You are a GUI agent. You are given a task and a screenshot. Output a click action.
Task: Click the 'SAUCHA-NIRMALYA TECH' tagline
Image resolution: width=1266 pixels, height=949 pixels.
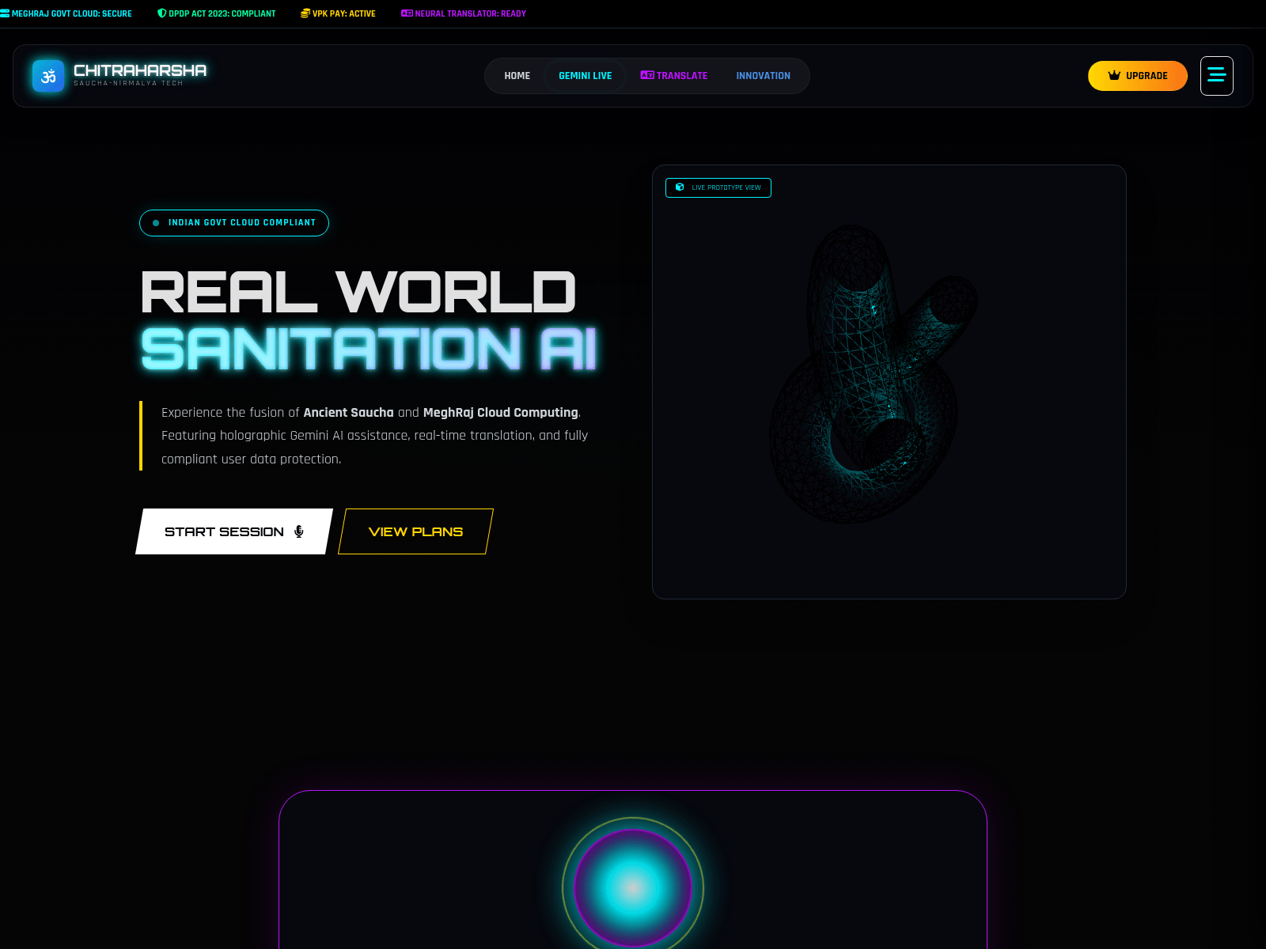point(128,83)
